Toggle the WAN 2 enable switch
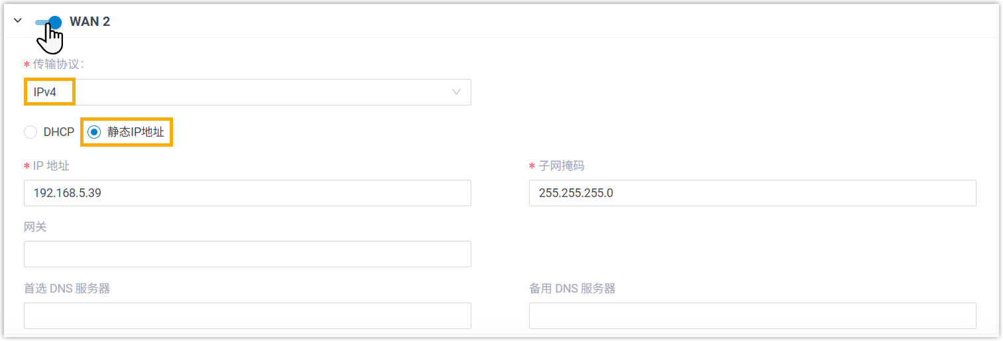The width and height of the screenshot is (1003, 341). coord(48,22)
